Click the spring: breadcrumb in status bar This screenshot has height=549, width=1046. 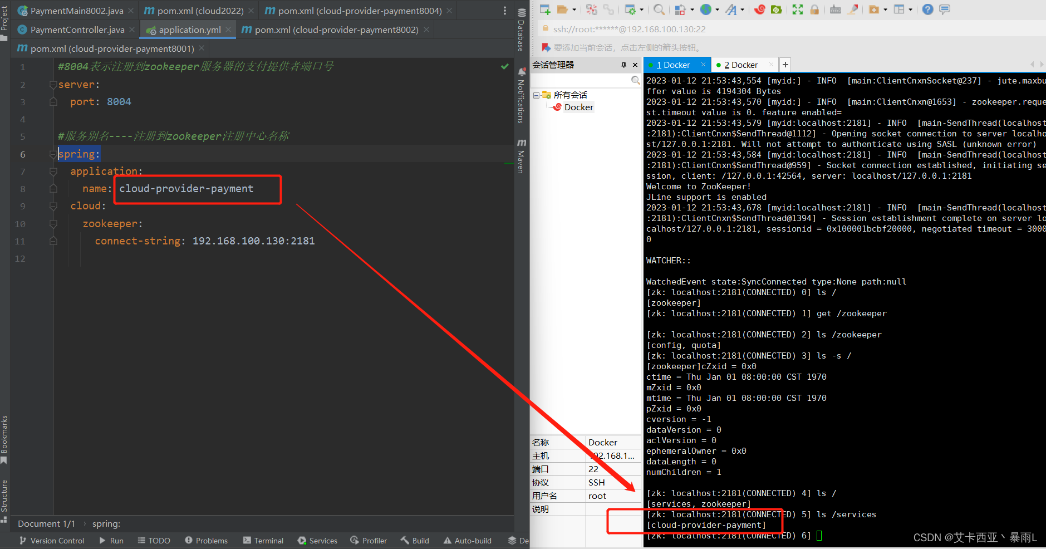pyautogui.click(x=106, y=524)
